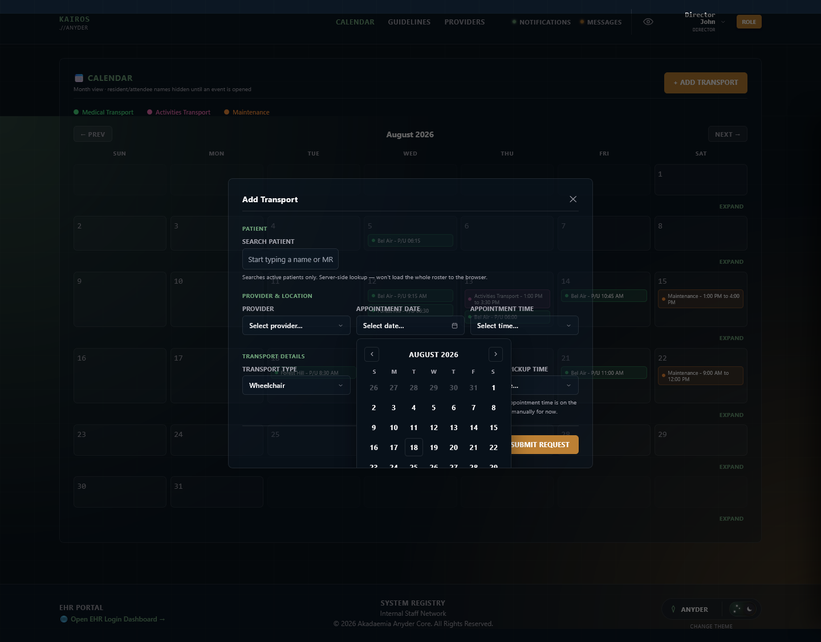The height and width of the screenshot is (642, 821).
Task: Click the calendar icon beside CALENDAR heading
Action: point(79,78)
